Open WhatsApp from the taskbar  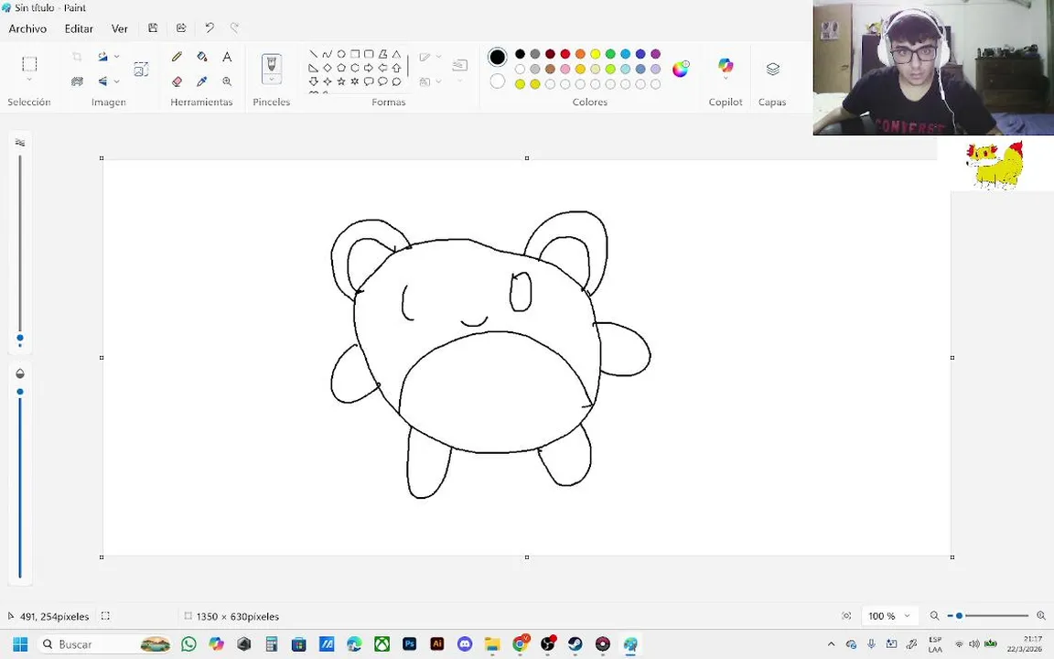(188, 644)
